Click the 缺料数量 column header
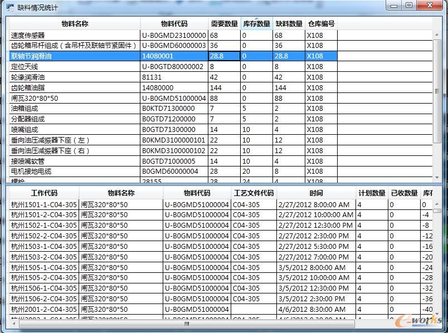Image resolution: width=448 pixels, height=333 pixels. point(289,24)
